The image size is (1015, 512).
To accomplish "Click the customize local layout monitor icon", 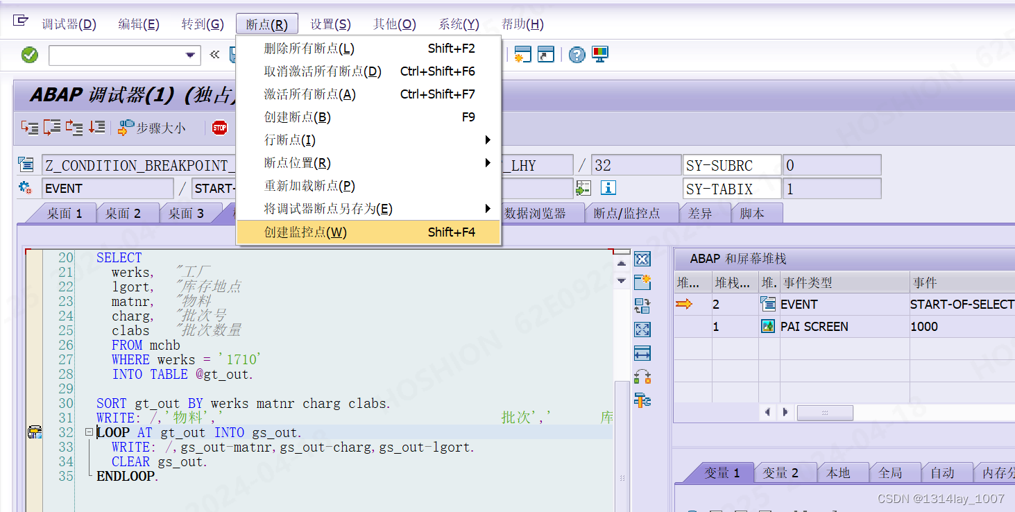I will [600, 55].
